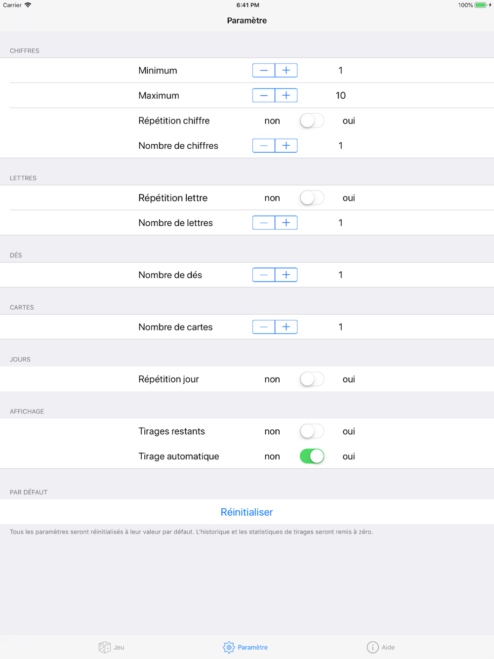
Task: Open the Aide info tab
Action: 381,647
